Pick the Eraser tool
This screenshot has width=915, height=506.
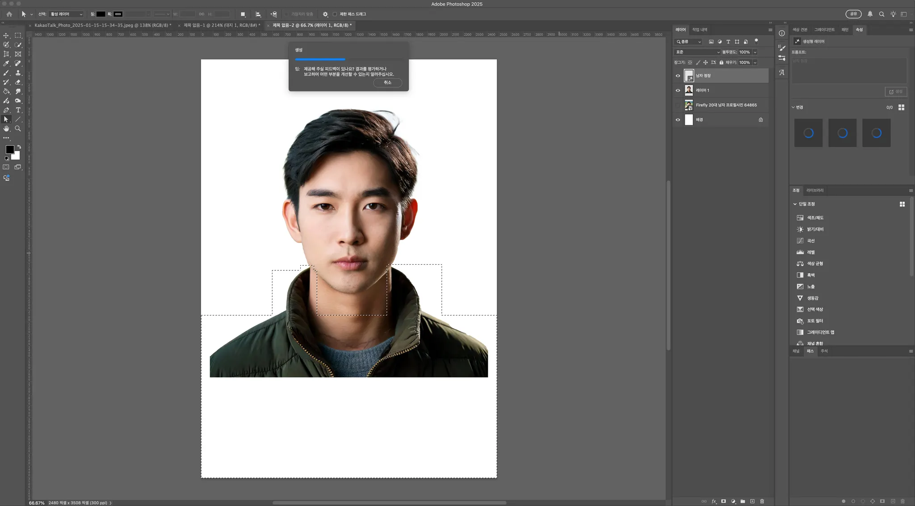click(18, 82)
